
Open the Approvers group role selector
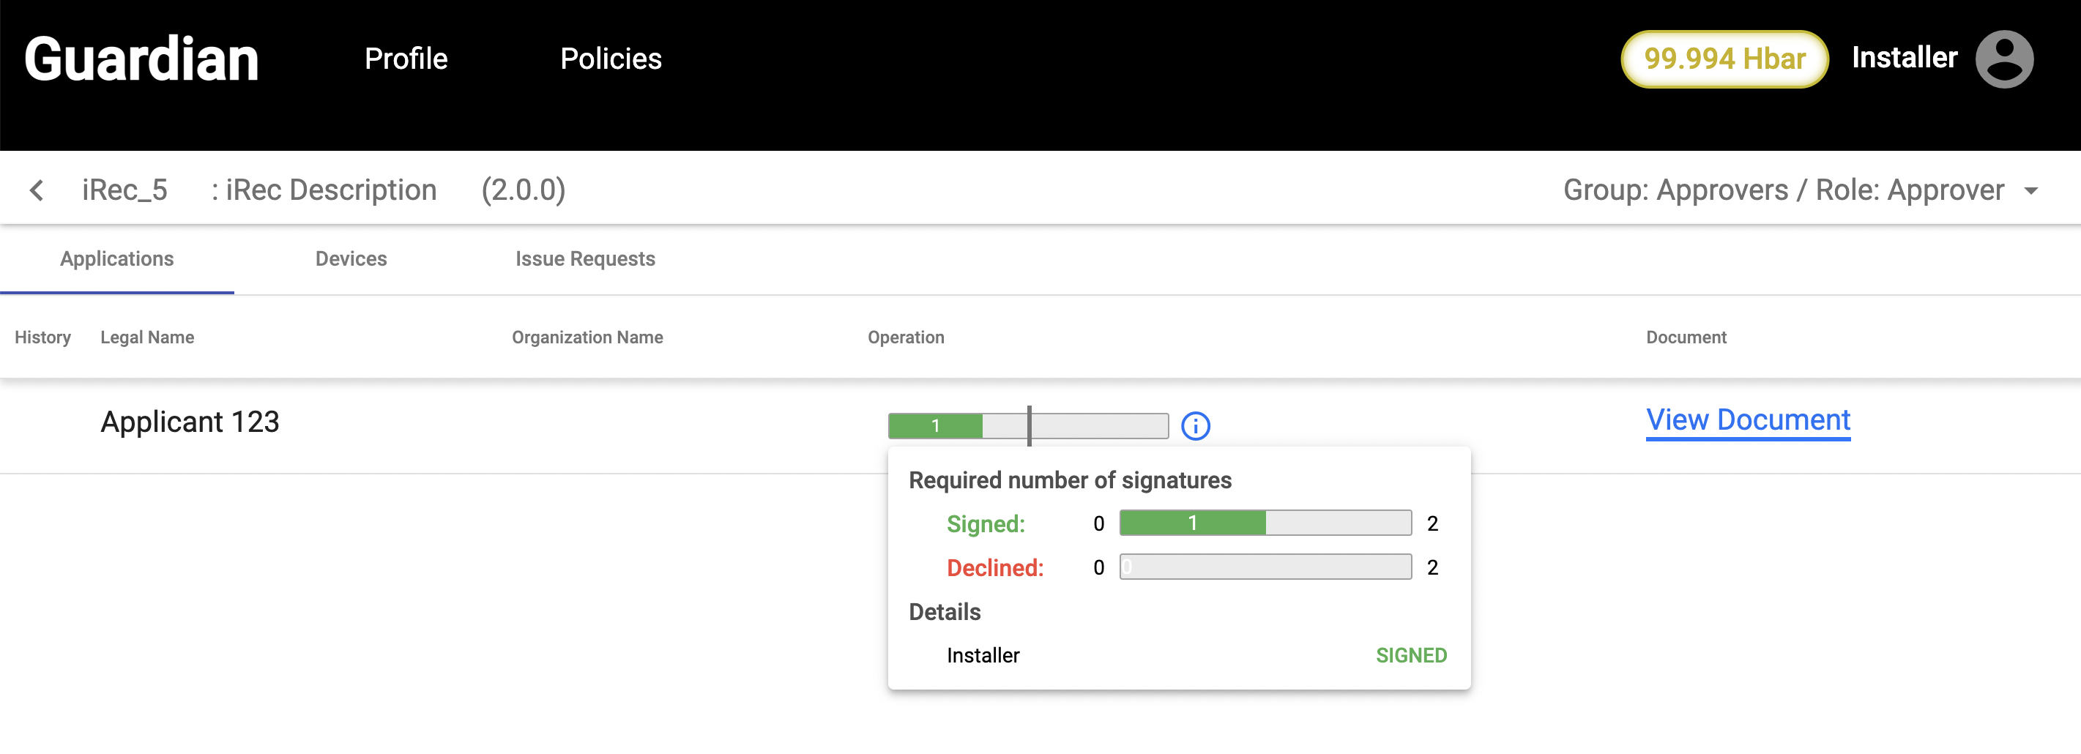tap(1783, 190)
